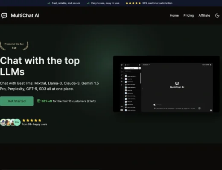
Task: Click the MultiChat AI logo inside the preview
Action: [177, 85]
